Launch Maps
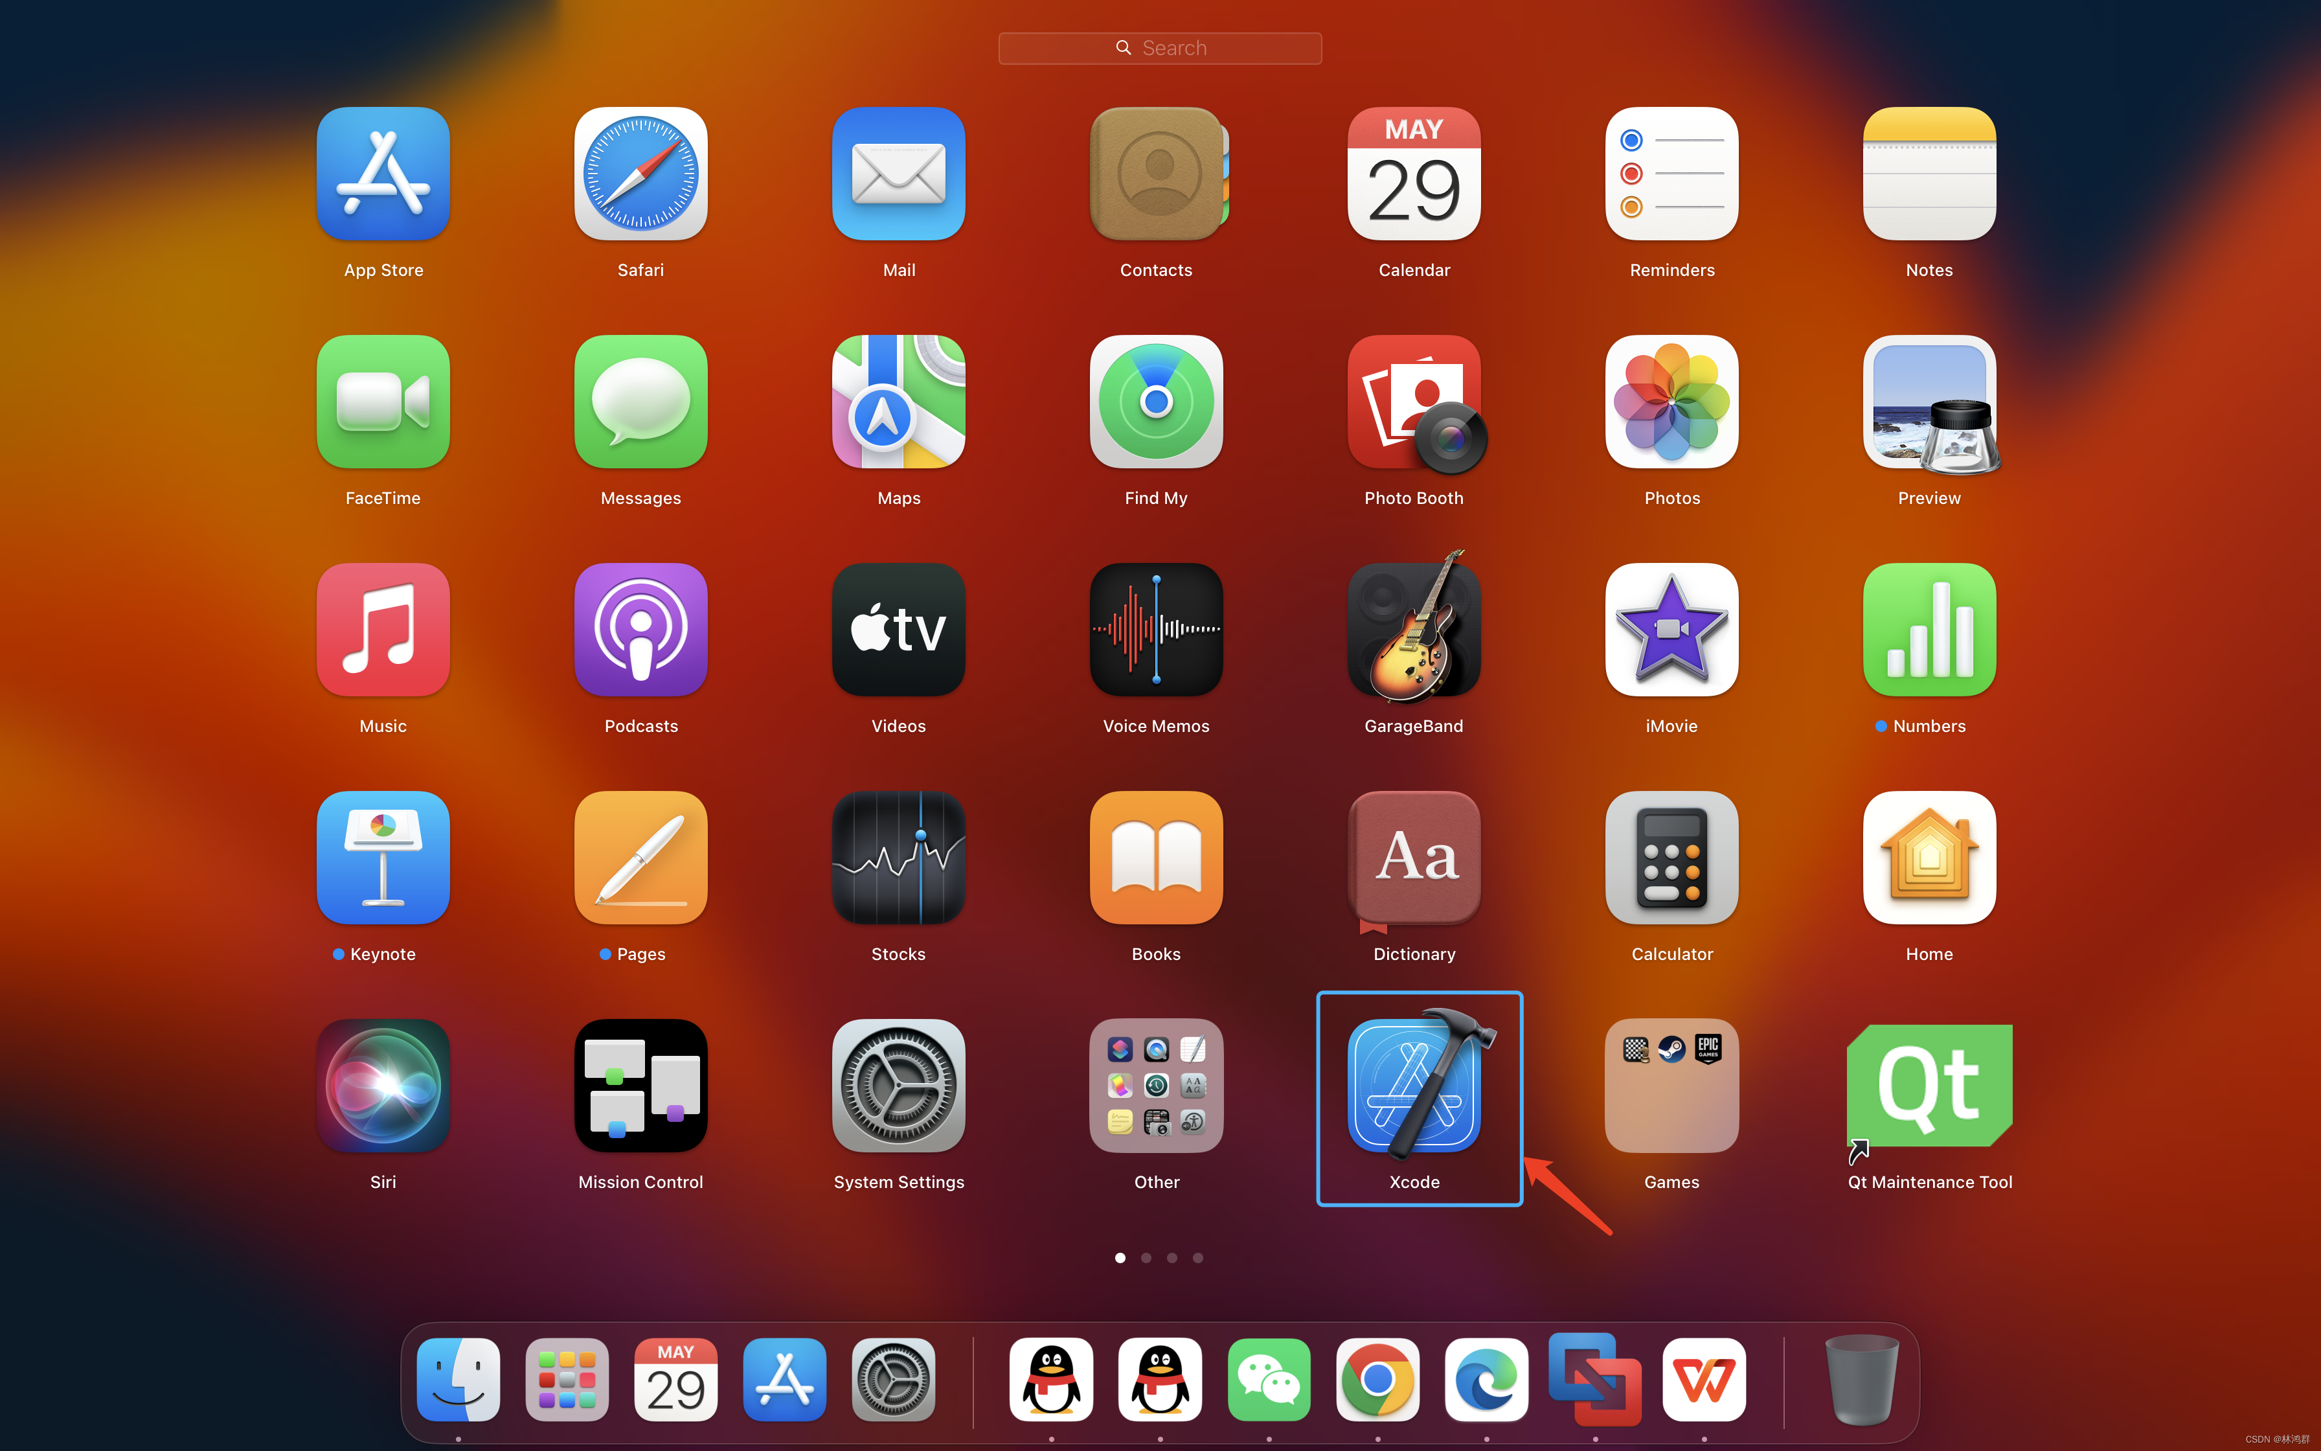 point(899,401)
